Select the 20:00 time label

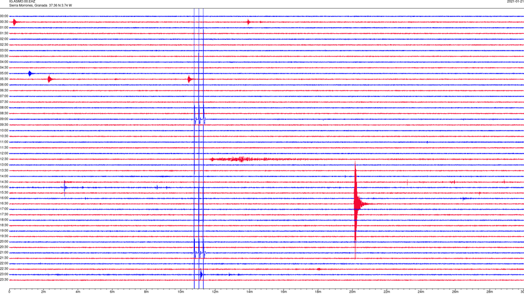click(x=4, y=241)
